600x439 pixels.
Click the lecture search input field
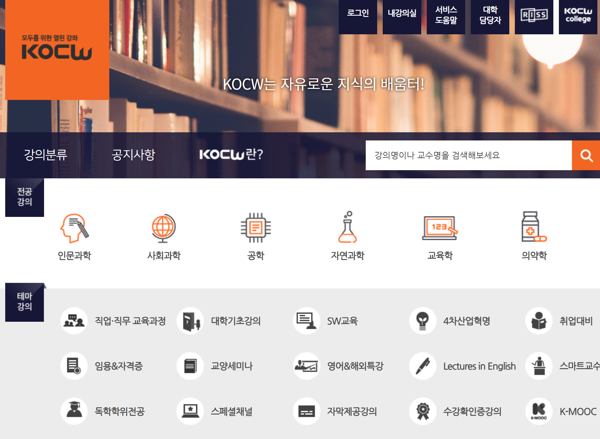(467, 156)
